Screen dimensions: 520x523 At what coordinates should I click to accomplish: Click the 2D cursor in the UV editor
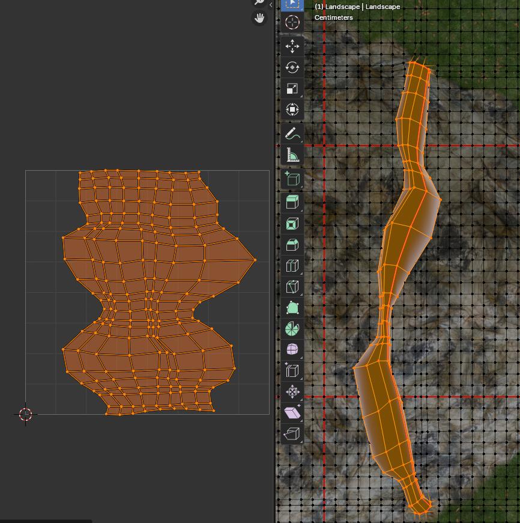[x=25, y=414]
